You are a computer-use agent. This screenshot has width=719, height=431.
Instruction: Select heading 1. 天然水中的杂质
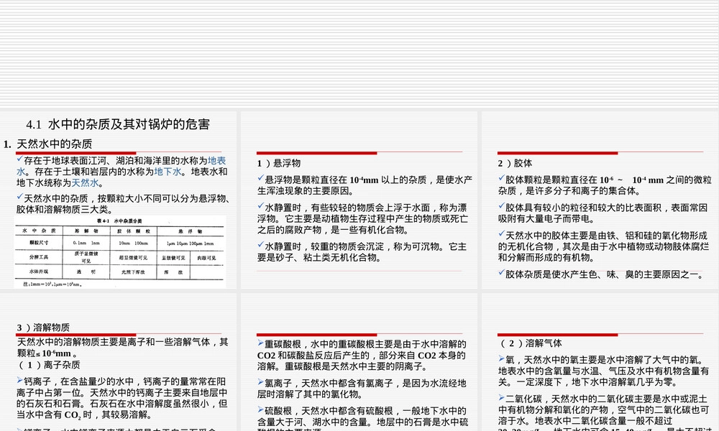pyautogui.click(x=47, y=144)
